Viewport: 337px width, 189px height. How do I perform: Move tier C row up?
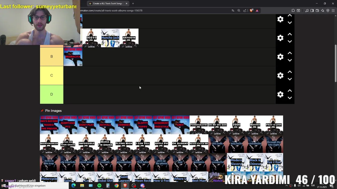pyautogui.click(x=290, y=72)
